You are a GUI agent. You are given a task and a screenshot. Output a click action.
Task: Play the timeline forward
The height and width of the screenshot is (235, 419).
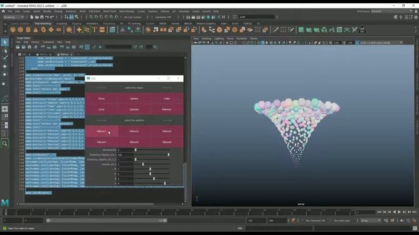click(399, 212)
